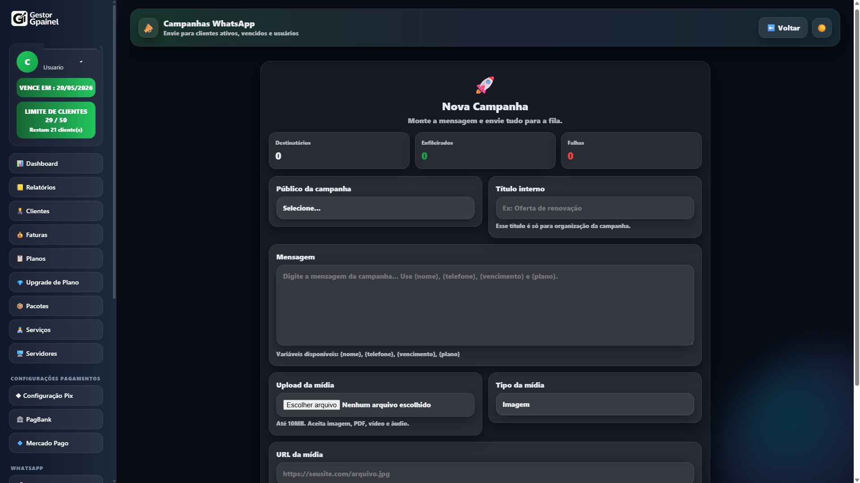Click the Voltar back button
Viewport: 860px width, 483px height.
click(x=782, y=28)
